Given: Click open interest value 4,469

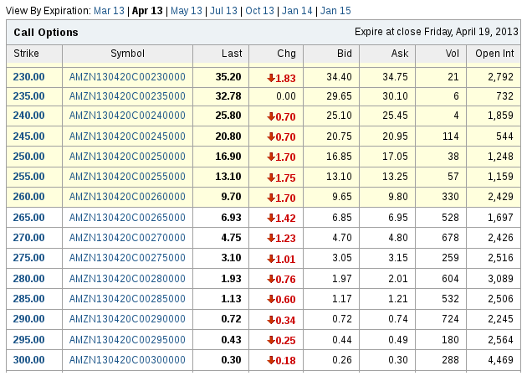Looking at the screenshot, I should (x=500, y=360).
